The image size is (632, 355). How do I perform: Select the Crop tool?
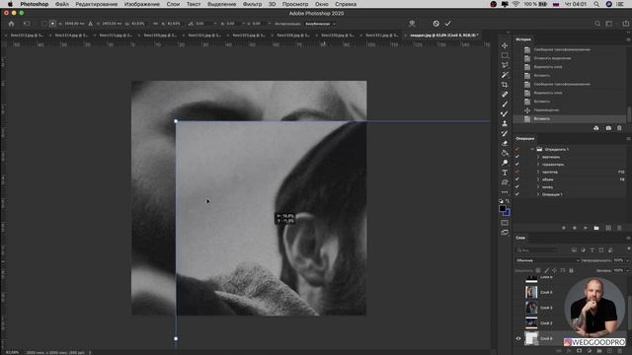click(505, 85)
